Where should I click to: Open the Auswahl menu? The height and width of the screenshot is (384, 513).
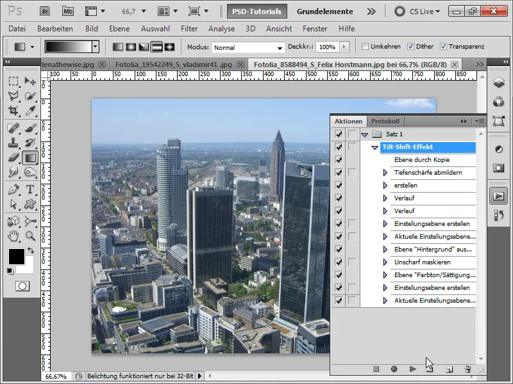[x=155, y=29]
